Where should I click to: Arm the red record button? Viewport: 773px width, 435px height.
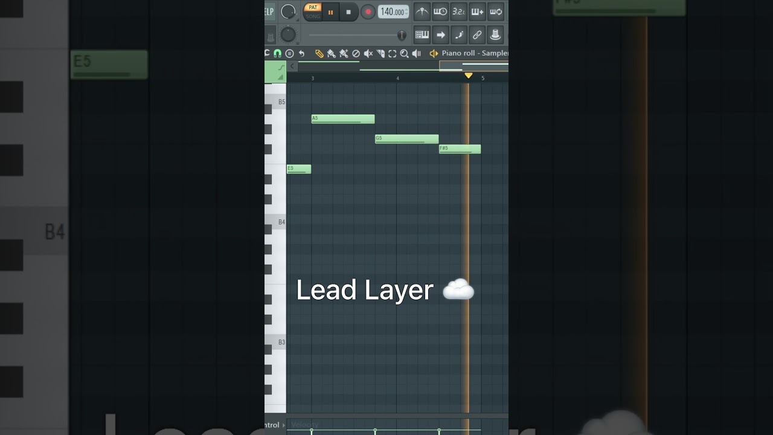pos(368,11)
